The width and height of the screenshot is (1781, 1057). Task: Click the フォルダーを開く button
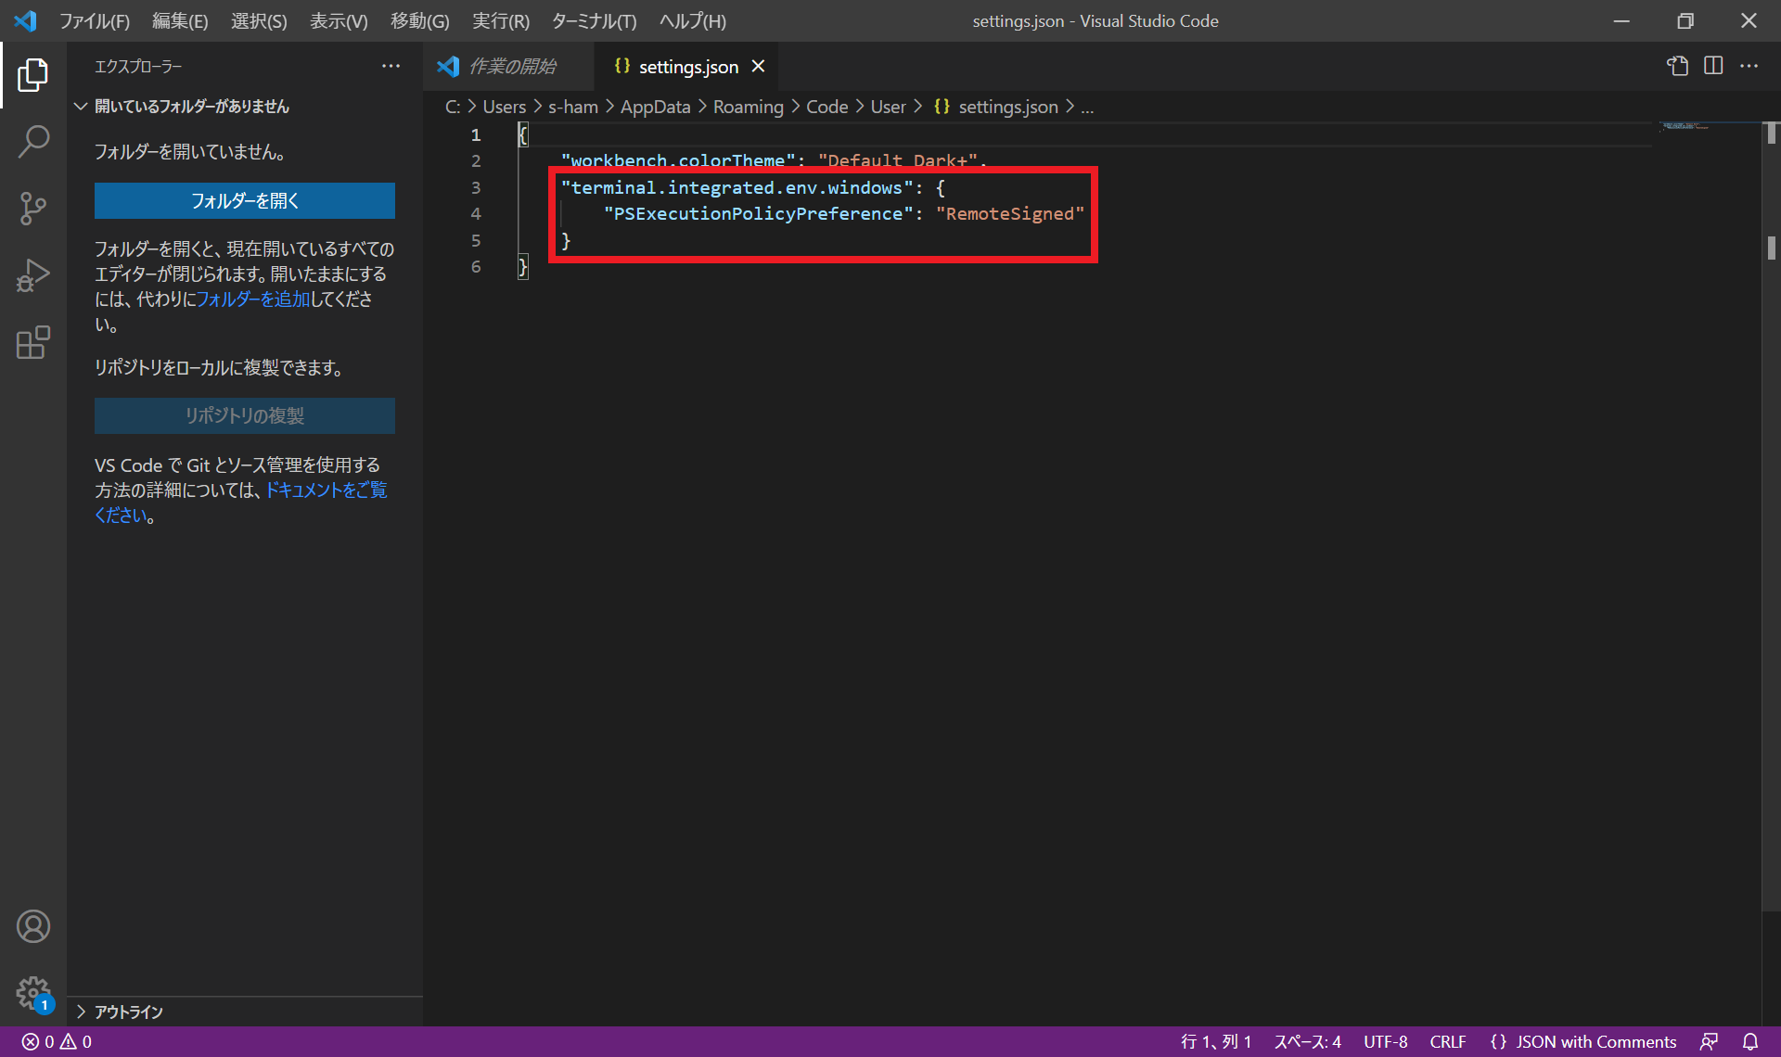click(244, 200)
